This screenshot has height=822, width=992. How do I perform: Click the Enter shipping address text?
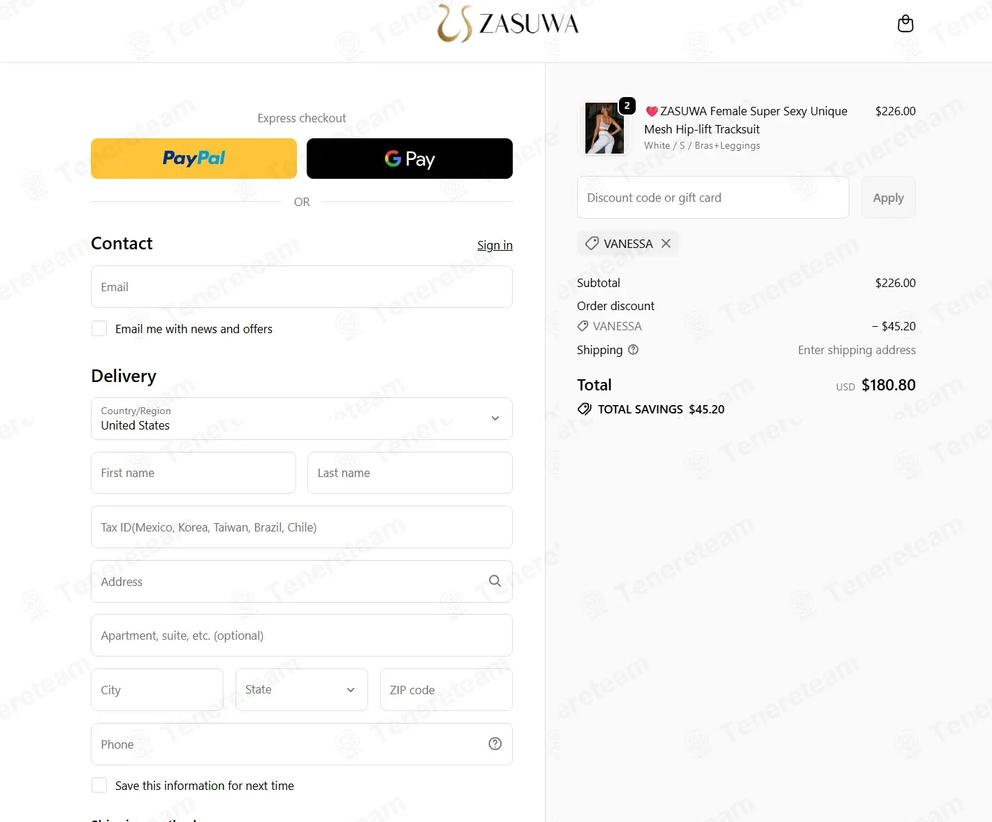coord(856,350)
